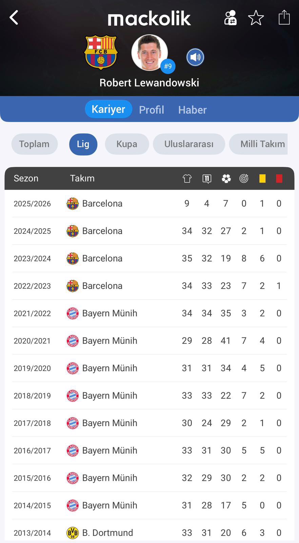Tap the speaker pronunciation icon
The image size is (299, 543).
click(195, 57)
